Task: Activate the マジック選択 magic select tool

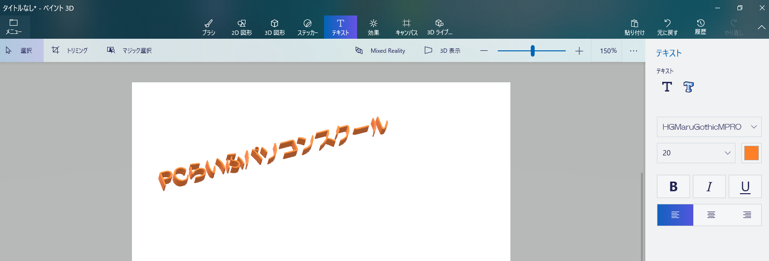Action: [130, 50]
